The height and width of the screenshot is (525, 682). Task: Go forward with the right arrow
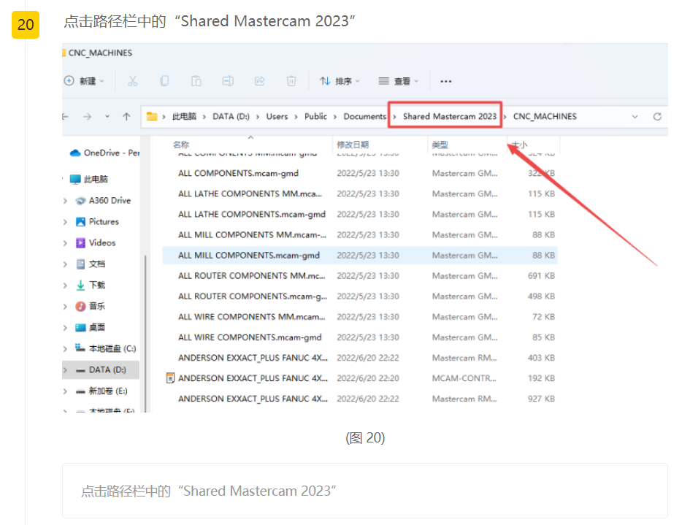click(x=88, y=117)
